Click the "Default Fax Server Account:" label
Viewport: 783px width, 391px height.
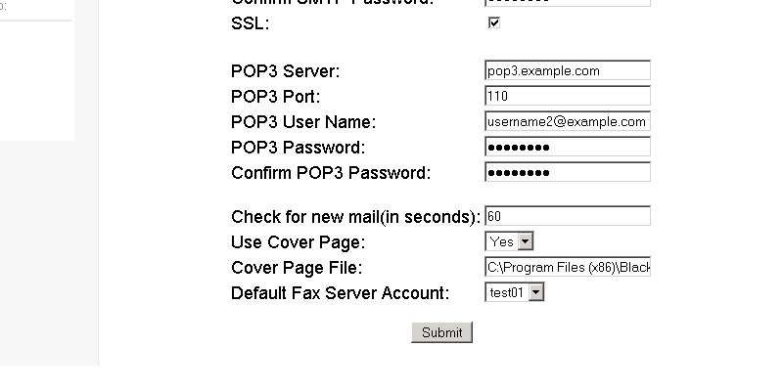click(x=340, y=293)
